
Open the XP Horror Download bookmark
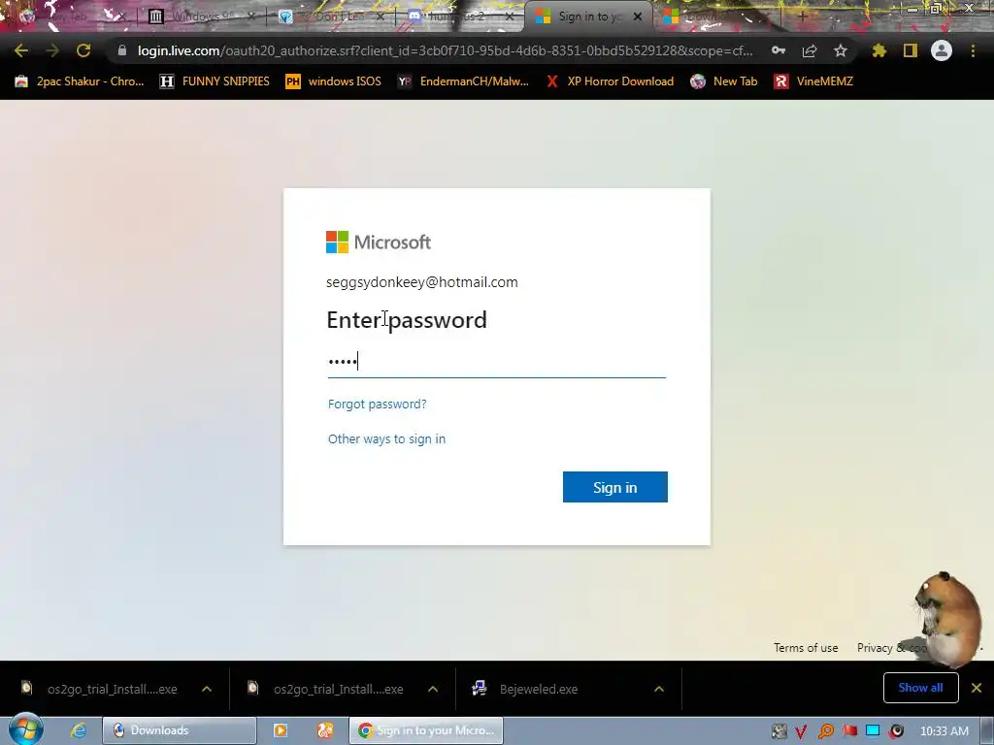(x=610, y=81)
